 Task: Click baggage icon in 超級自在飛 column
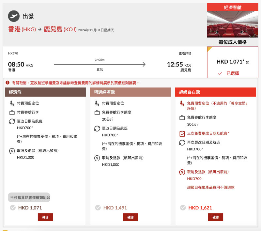[x=182, y=117]
